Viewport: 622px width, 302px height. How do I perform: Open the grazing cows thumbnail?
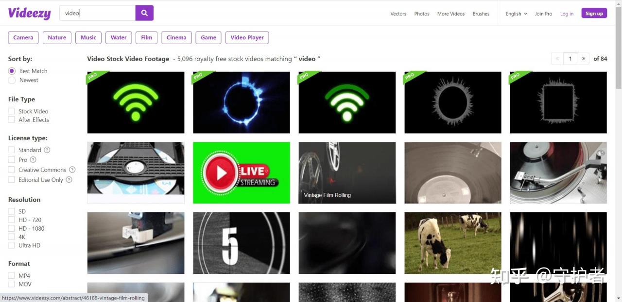click(x=453, y=243)
